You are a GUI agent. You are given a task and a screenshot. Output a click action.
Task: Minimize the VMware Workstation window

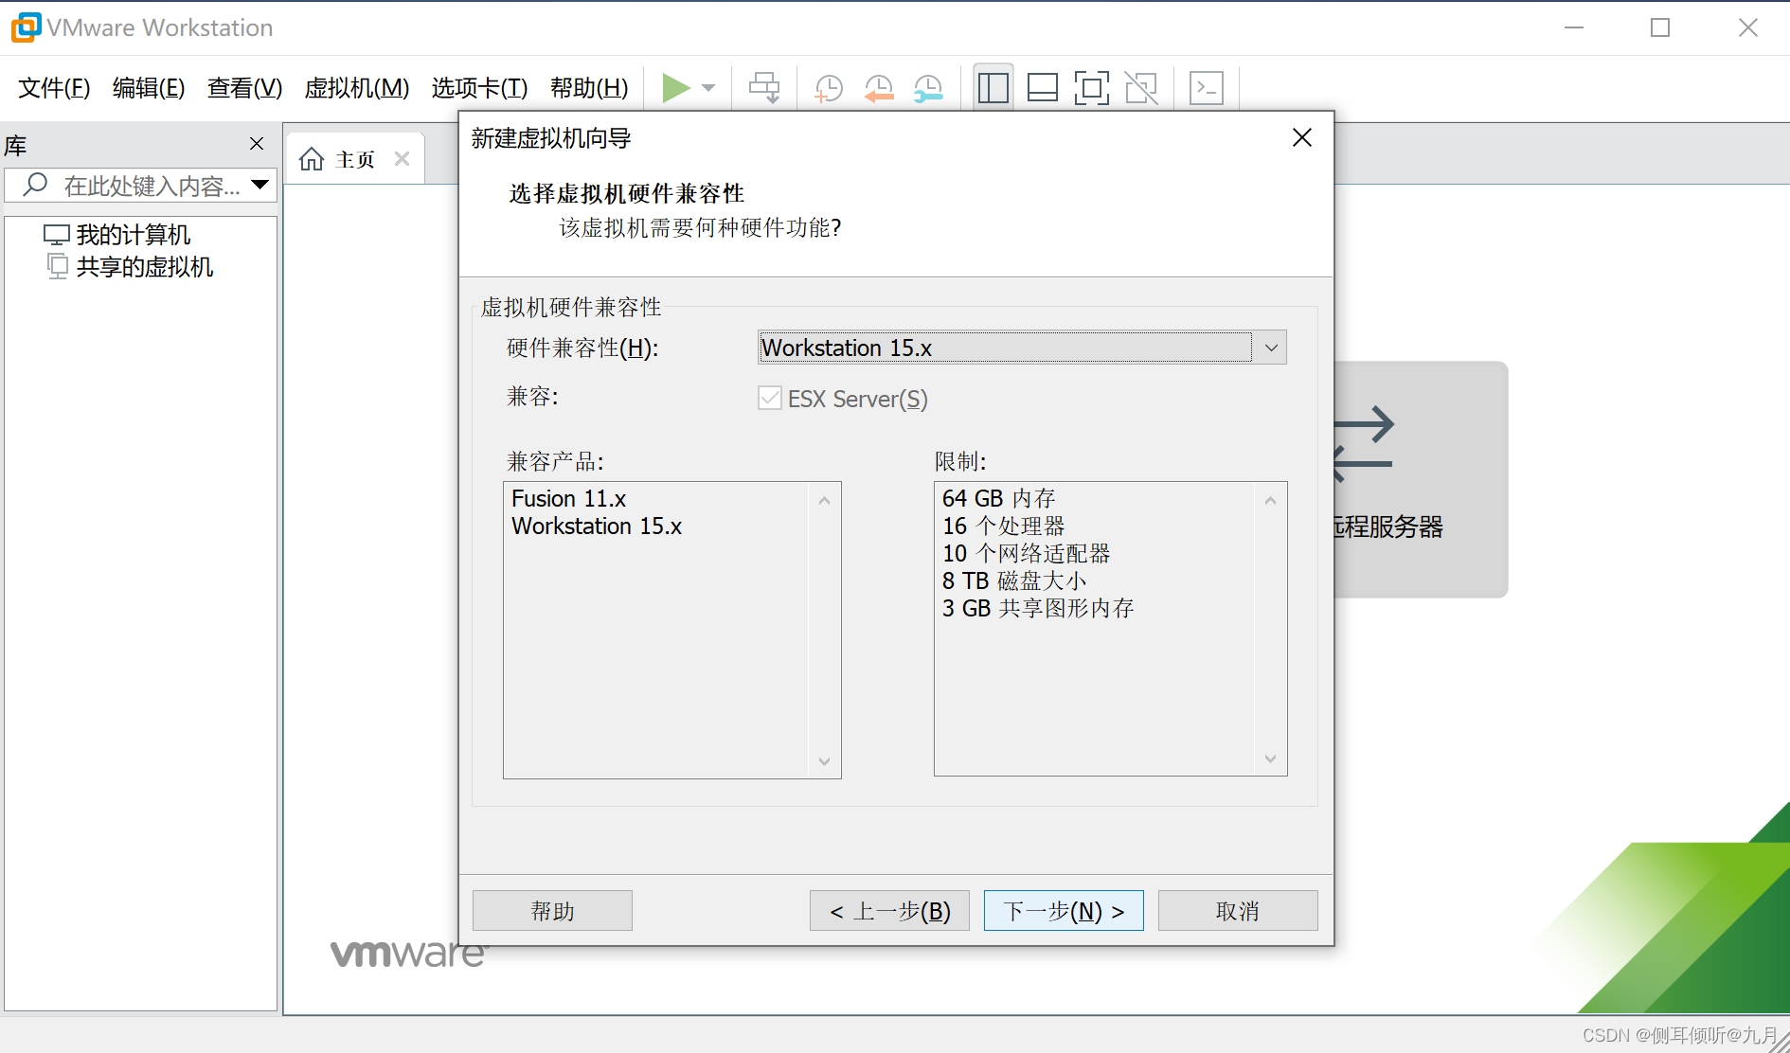point(1574,27)
